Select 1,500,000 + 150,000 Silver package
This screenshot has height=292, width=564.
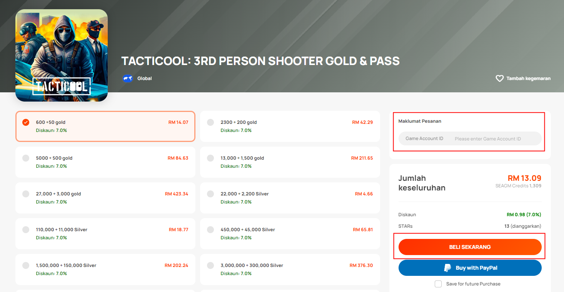point(105,269)
